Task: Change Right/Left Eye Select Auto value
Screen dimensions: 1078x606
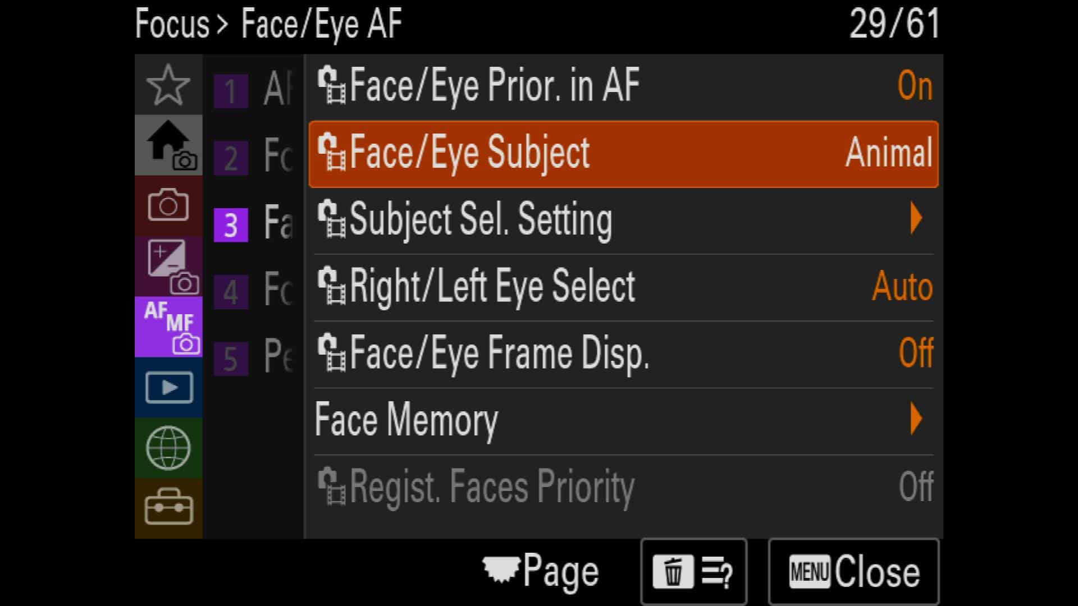Action: (902, 287)
